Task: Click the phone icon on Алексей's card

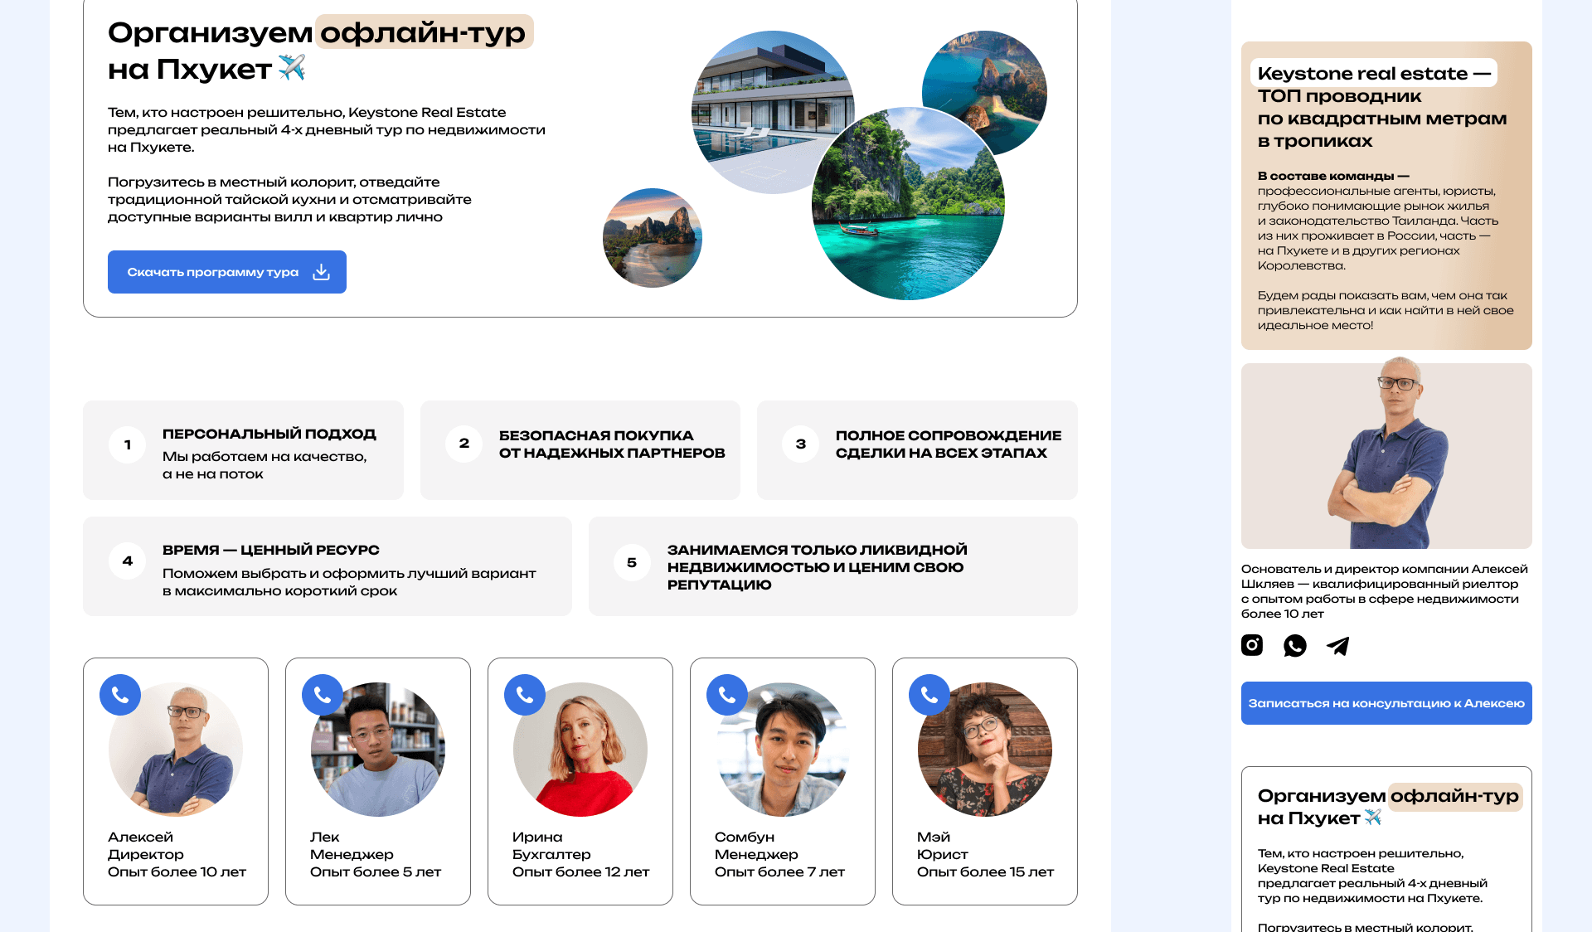Action: coord(120,695)
